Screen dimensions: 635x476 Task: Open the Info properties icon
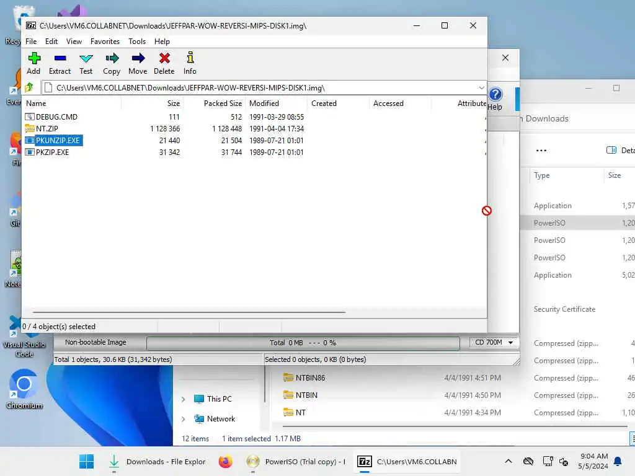click(190, 63)
